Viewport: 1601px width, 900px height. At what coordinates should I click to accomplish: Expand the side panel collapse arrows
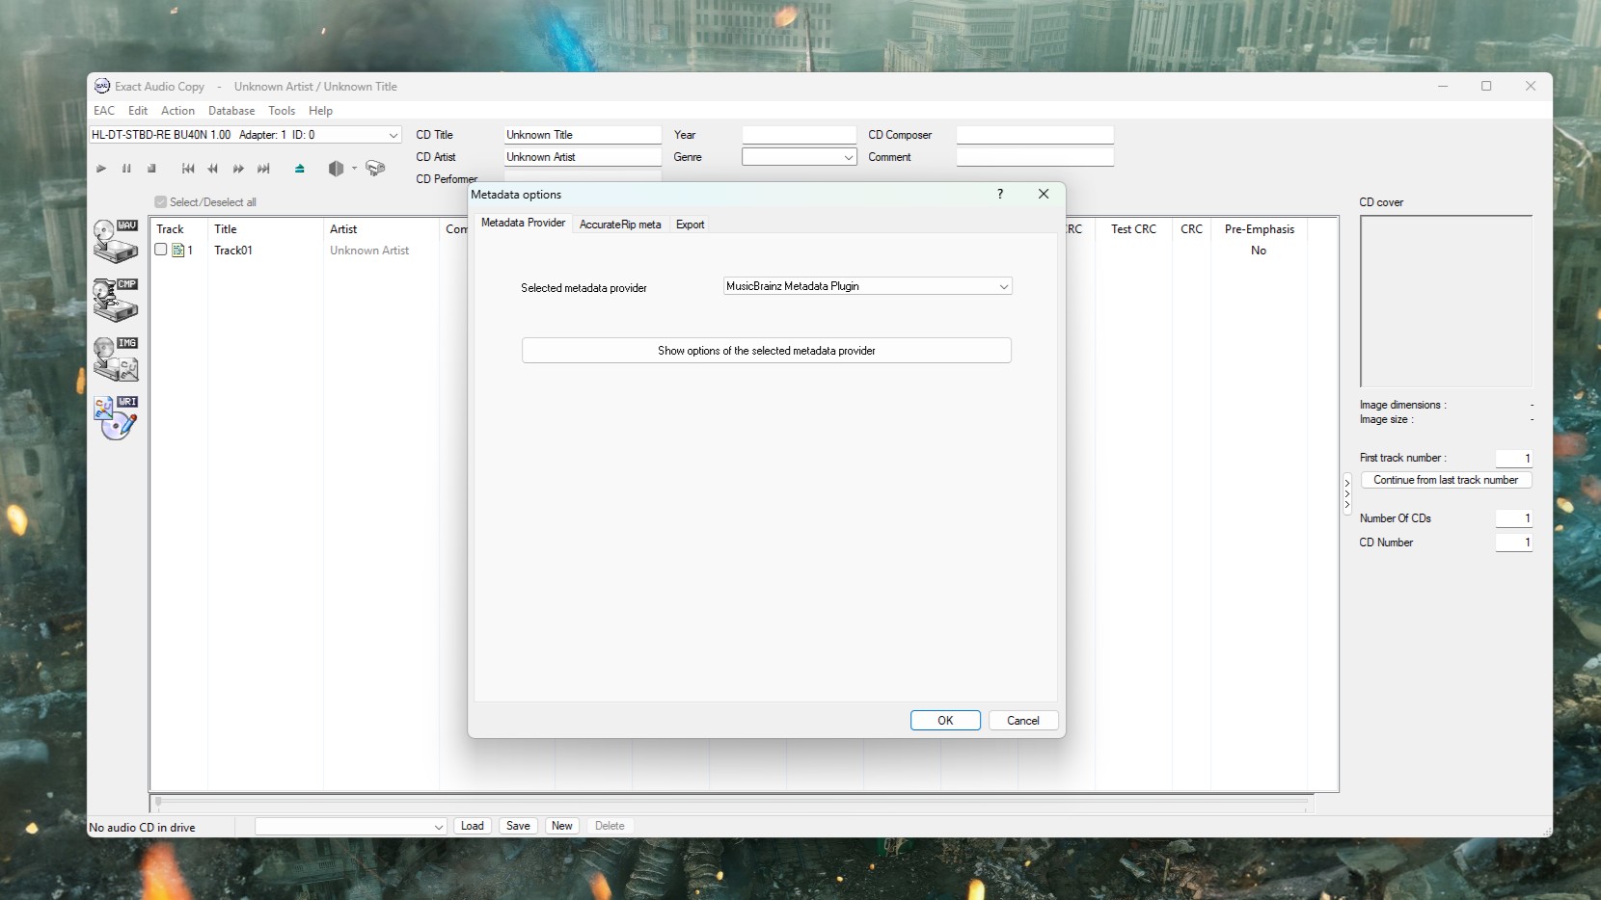point(1347,493)
